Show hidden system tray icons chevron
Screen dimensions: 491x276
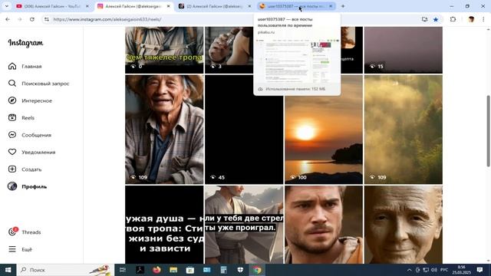409,270
